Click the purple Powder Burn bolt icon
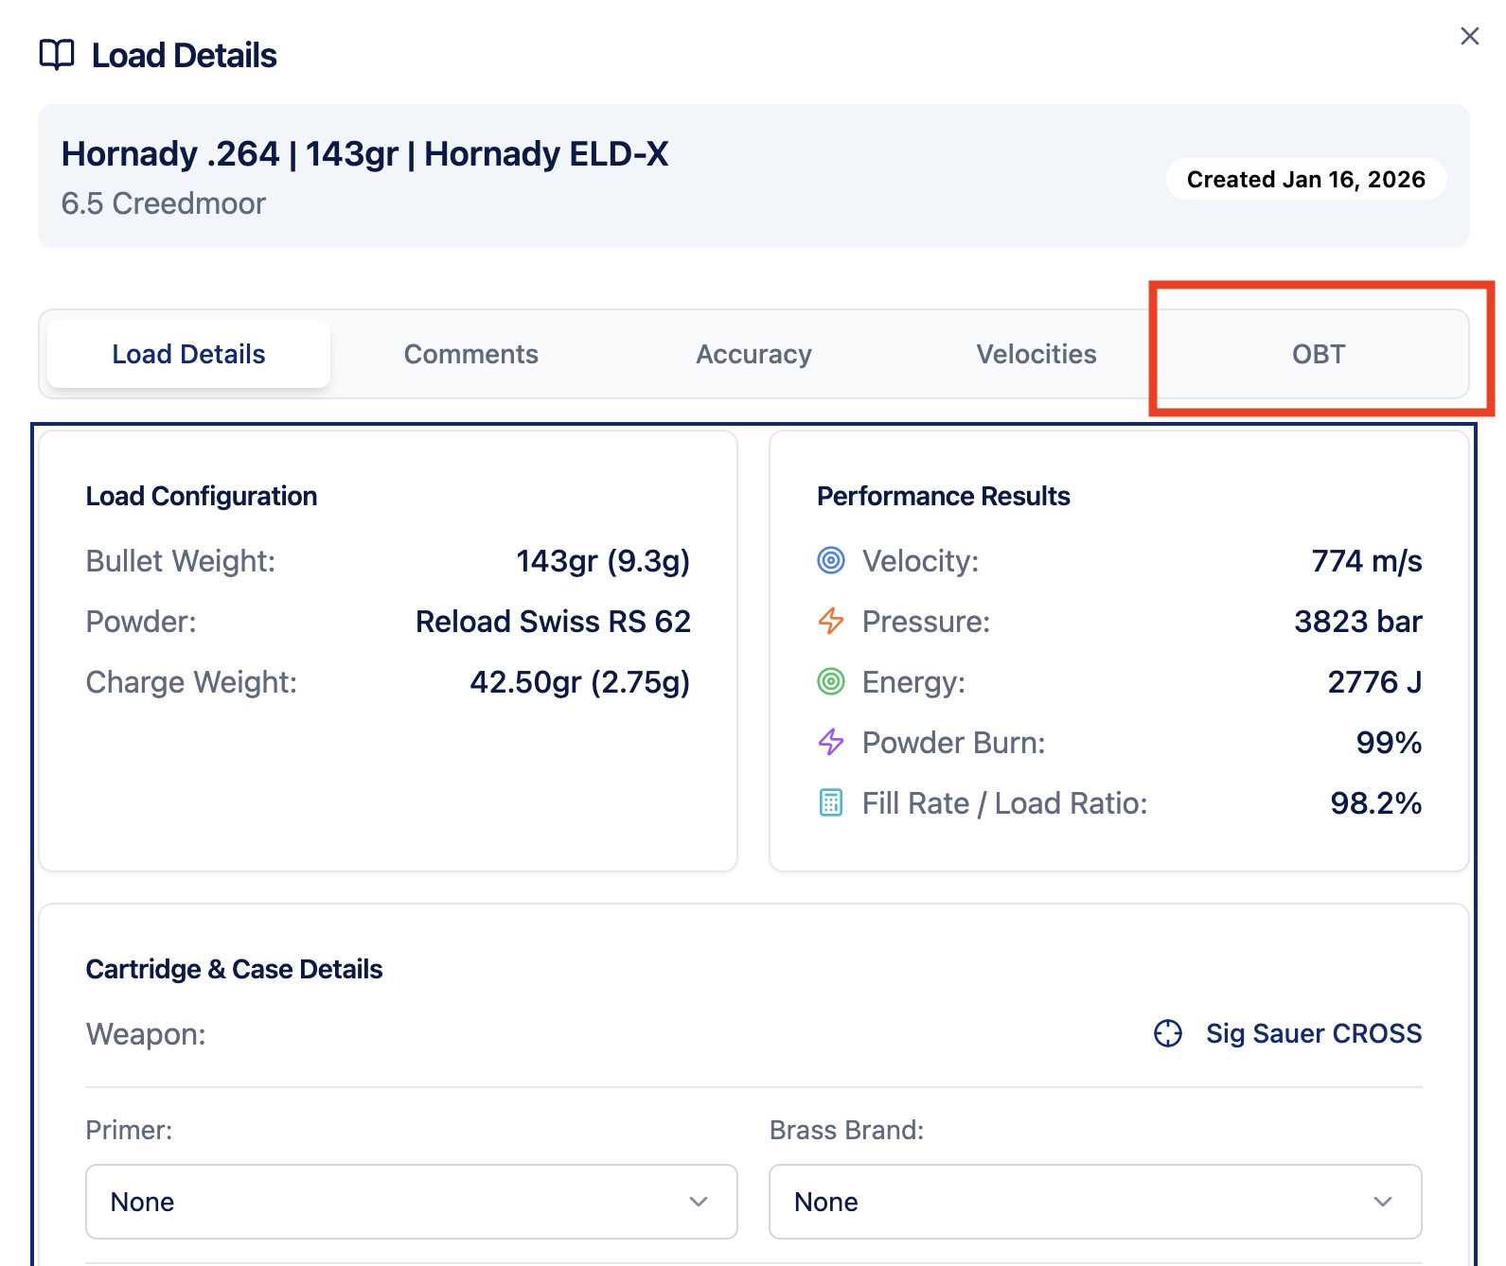This screenshot has width=1506, height=1266. [830, 743]
